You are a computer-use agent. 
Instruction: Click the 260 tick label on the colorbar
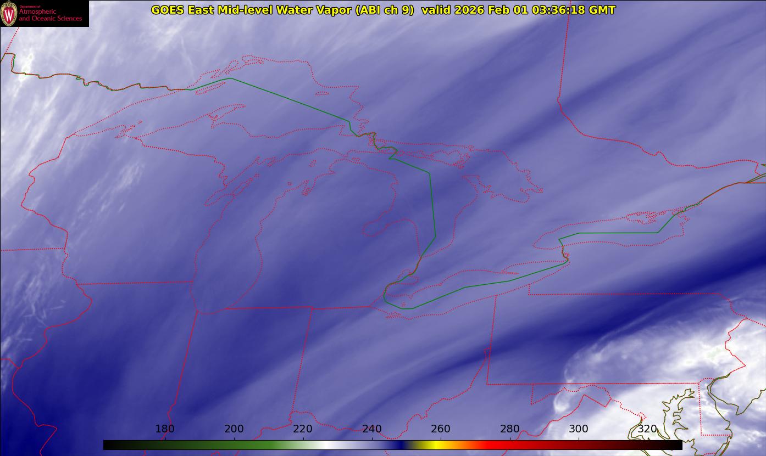click(441, 429)
